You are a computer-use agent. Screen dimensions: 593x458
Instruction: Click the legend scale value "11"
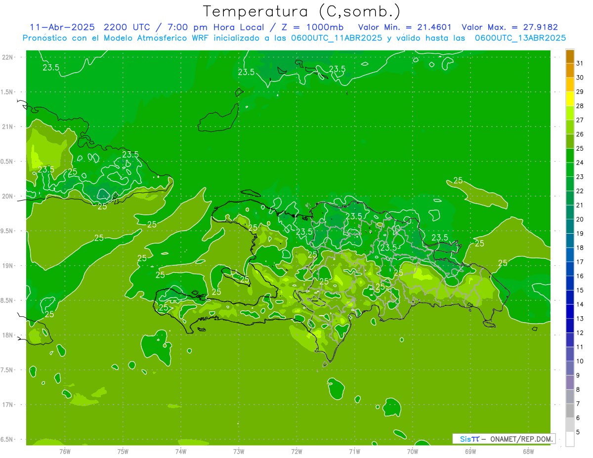coord(580,346)
